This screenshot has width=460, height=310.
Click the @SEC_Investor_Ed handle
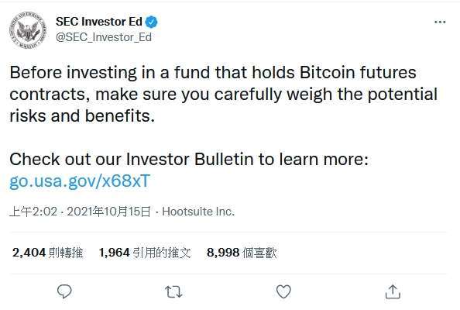(x=104, y=37)
